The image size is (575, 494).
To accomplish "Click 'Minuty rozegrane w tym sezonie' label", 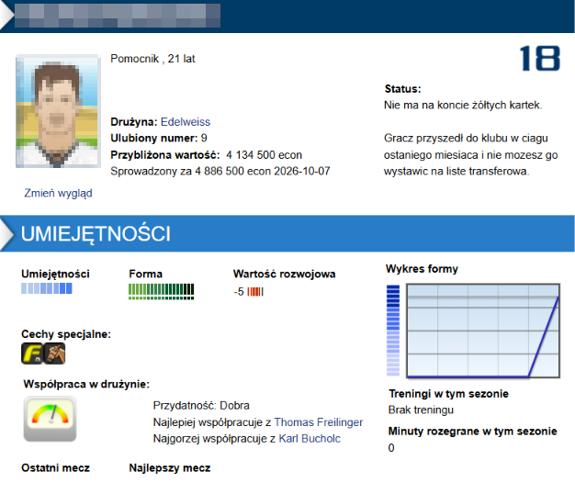I will pos(473,432).
